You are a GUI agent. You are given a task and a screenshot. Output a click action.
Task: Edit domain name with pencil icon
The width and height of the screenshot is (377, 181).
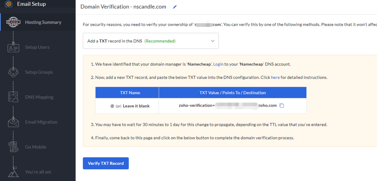click(x=175, y=7)
